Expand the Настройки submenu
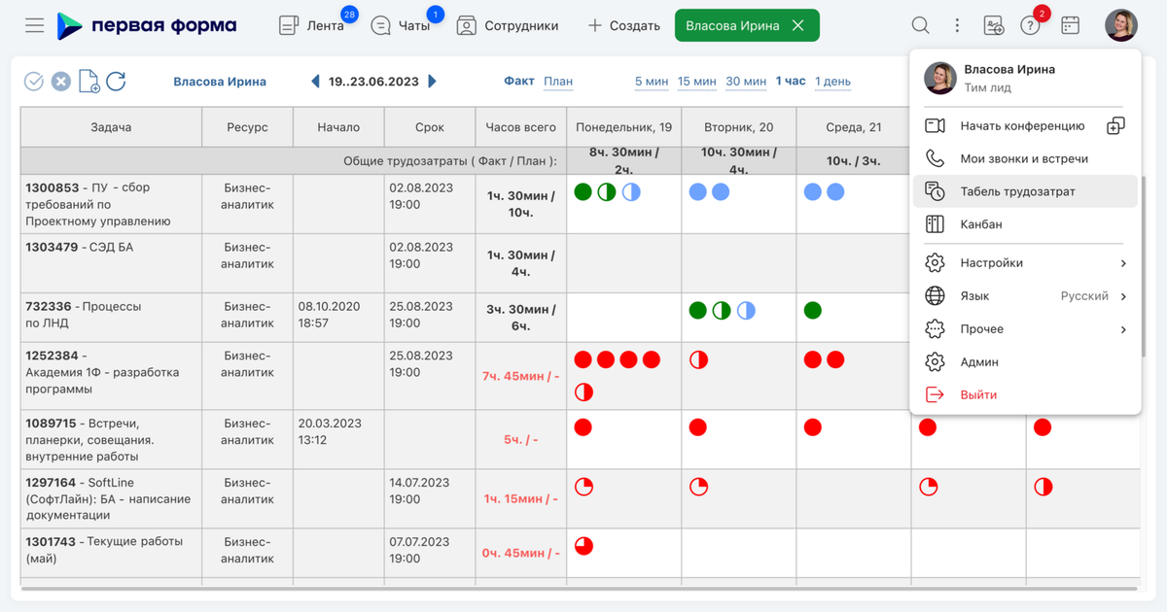Viewport: 1167px width, 612px height. (x=1026, y=263)
